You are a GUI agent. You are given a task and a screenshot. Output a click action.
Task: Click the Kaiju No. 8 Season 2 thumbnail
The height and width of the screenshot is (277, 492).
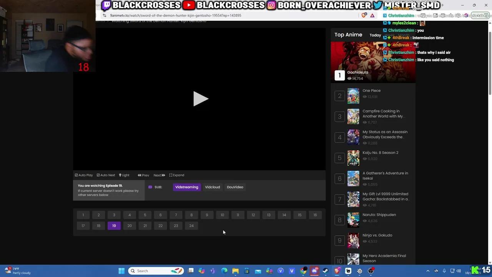353,158
